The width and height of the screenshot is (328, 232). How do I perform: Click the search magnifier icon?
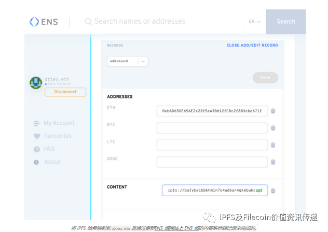[x=88, y=22]
